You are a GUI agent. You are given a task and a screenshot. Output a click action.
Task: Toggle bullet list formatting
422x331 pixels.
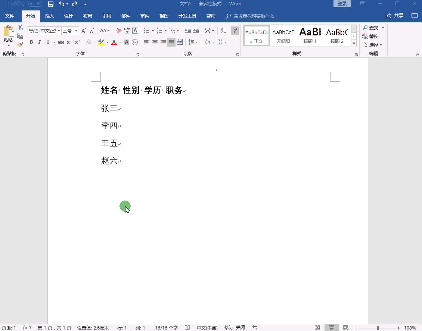[147, 31]
